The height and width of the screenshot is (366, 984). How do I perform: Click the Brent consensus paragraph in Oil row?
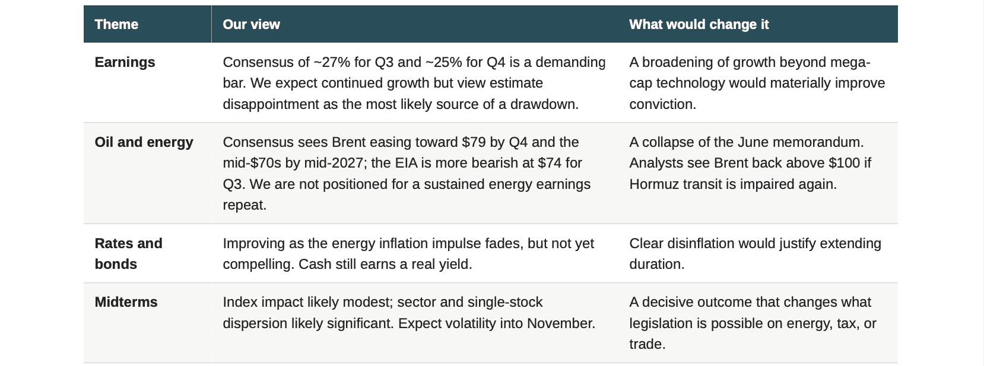pyautogui.click(x=407, y=174)
